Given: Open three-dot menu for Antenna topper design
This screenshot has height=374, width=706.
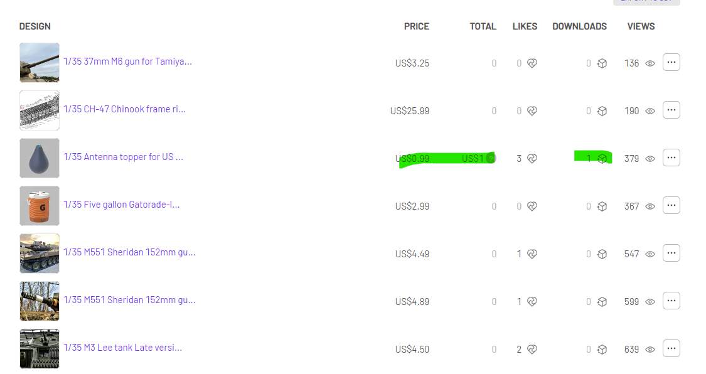Looking at the screenshot, I should click(671, 158).
